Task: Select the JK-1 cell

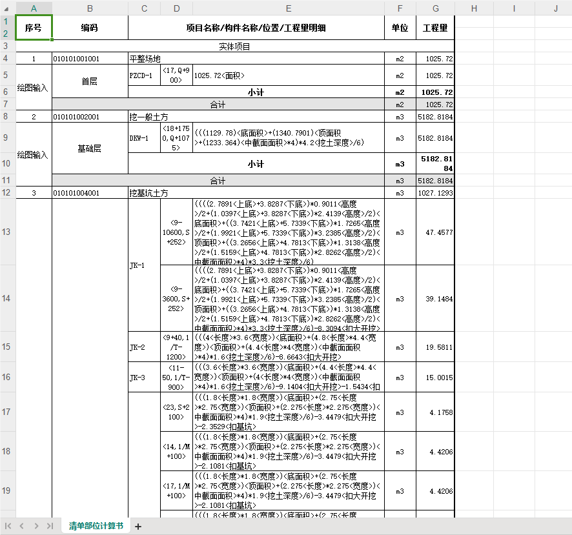Action: tap(144, 265)
